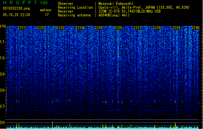Click the 0.9 frequency axis label

(x=3, y=74)
